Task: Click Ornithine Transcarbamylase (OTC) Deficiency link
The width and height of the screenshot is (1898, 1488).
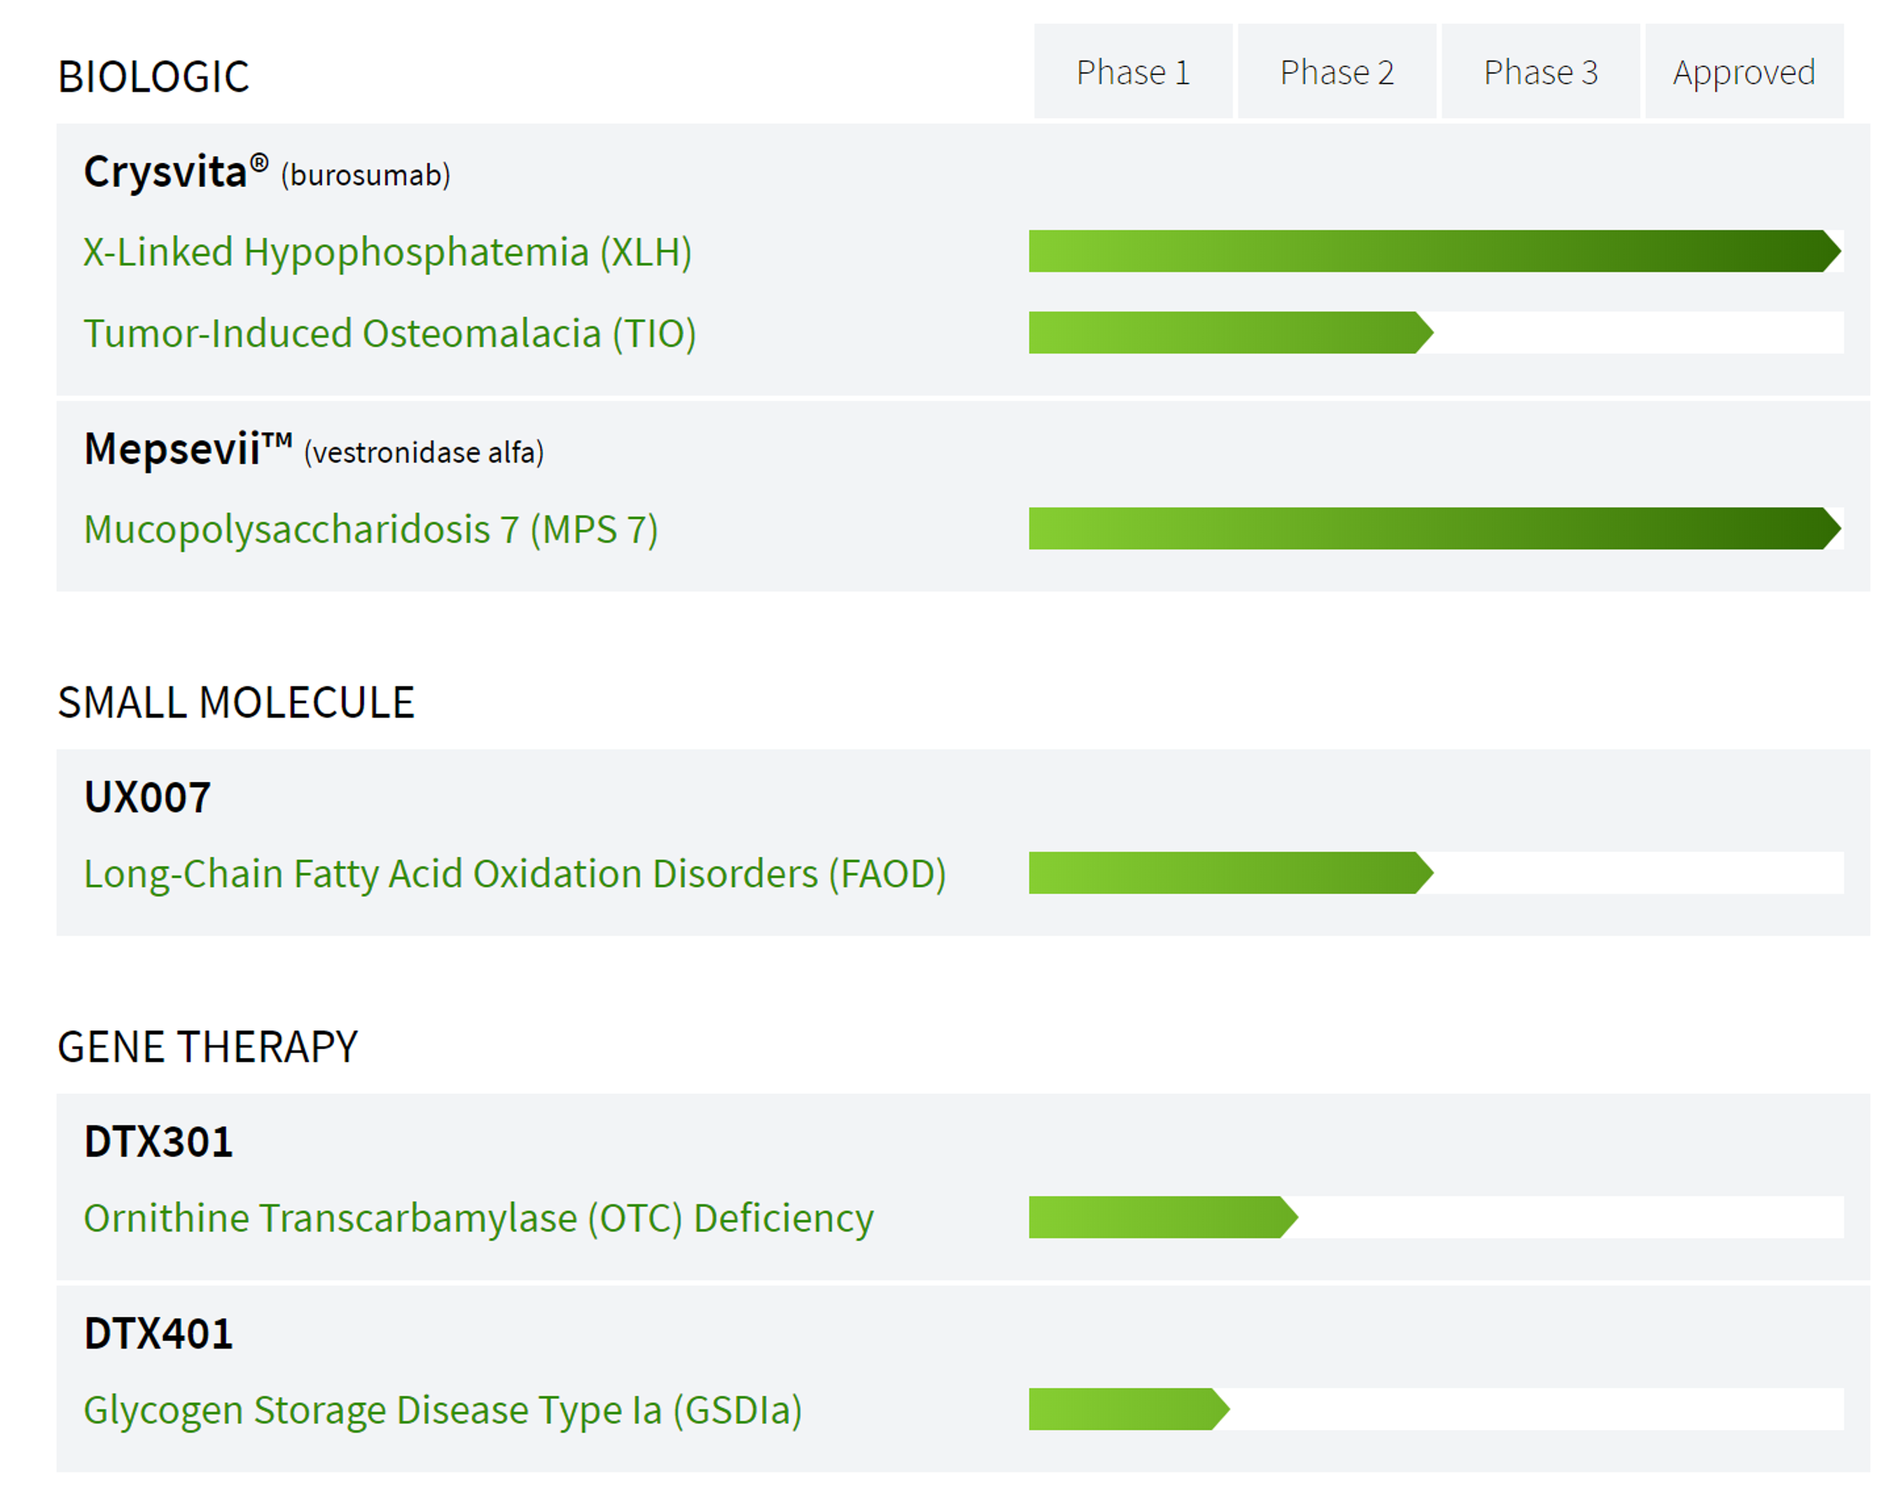Action: 479,1218
